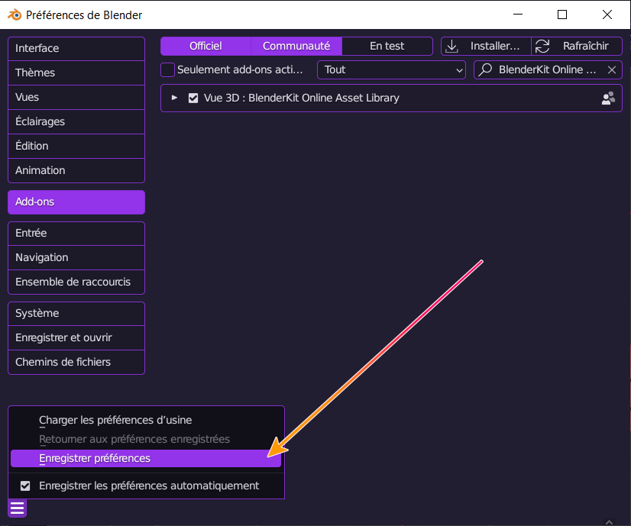Open the Vues preferences section
631x526 pixels.
(x=76, y=97)
